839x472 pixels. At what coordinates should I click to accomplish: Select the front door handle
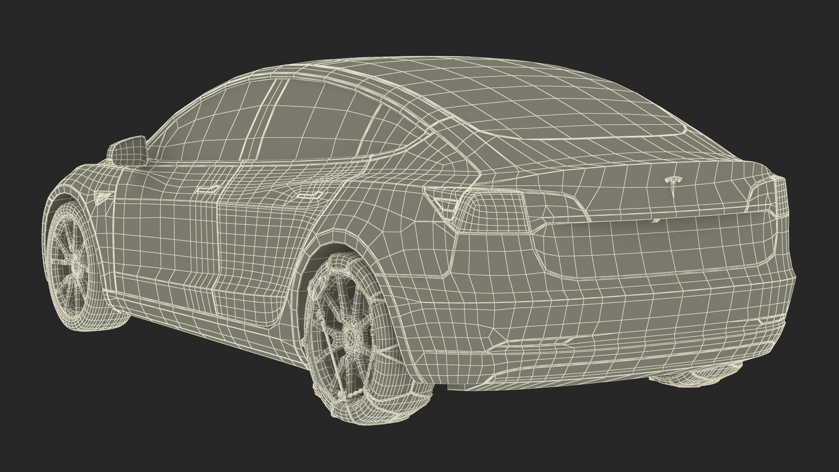click(208, 189)
